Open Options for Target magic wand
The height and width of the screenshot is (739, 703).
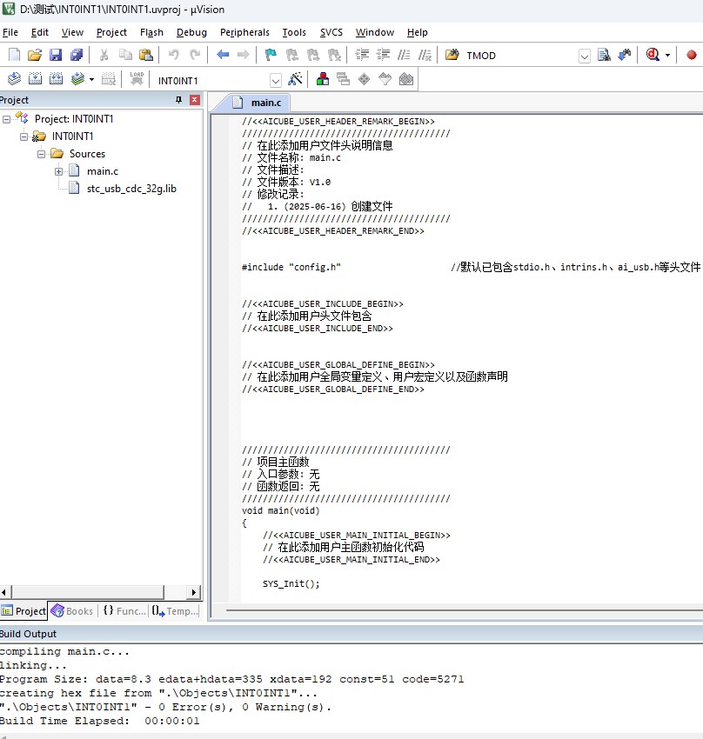point(295,79)
